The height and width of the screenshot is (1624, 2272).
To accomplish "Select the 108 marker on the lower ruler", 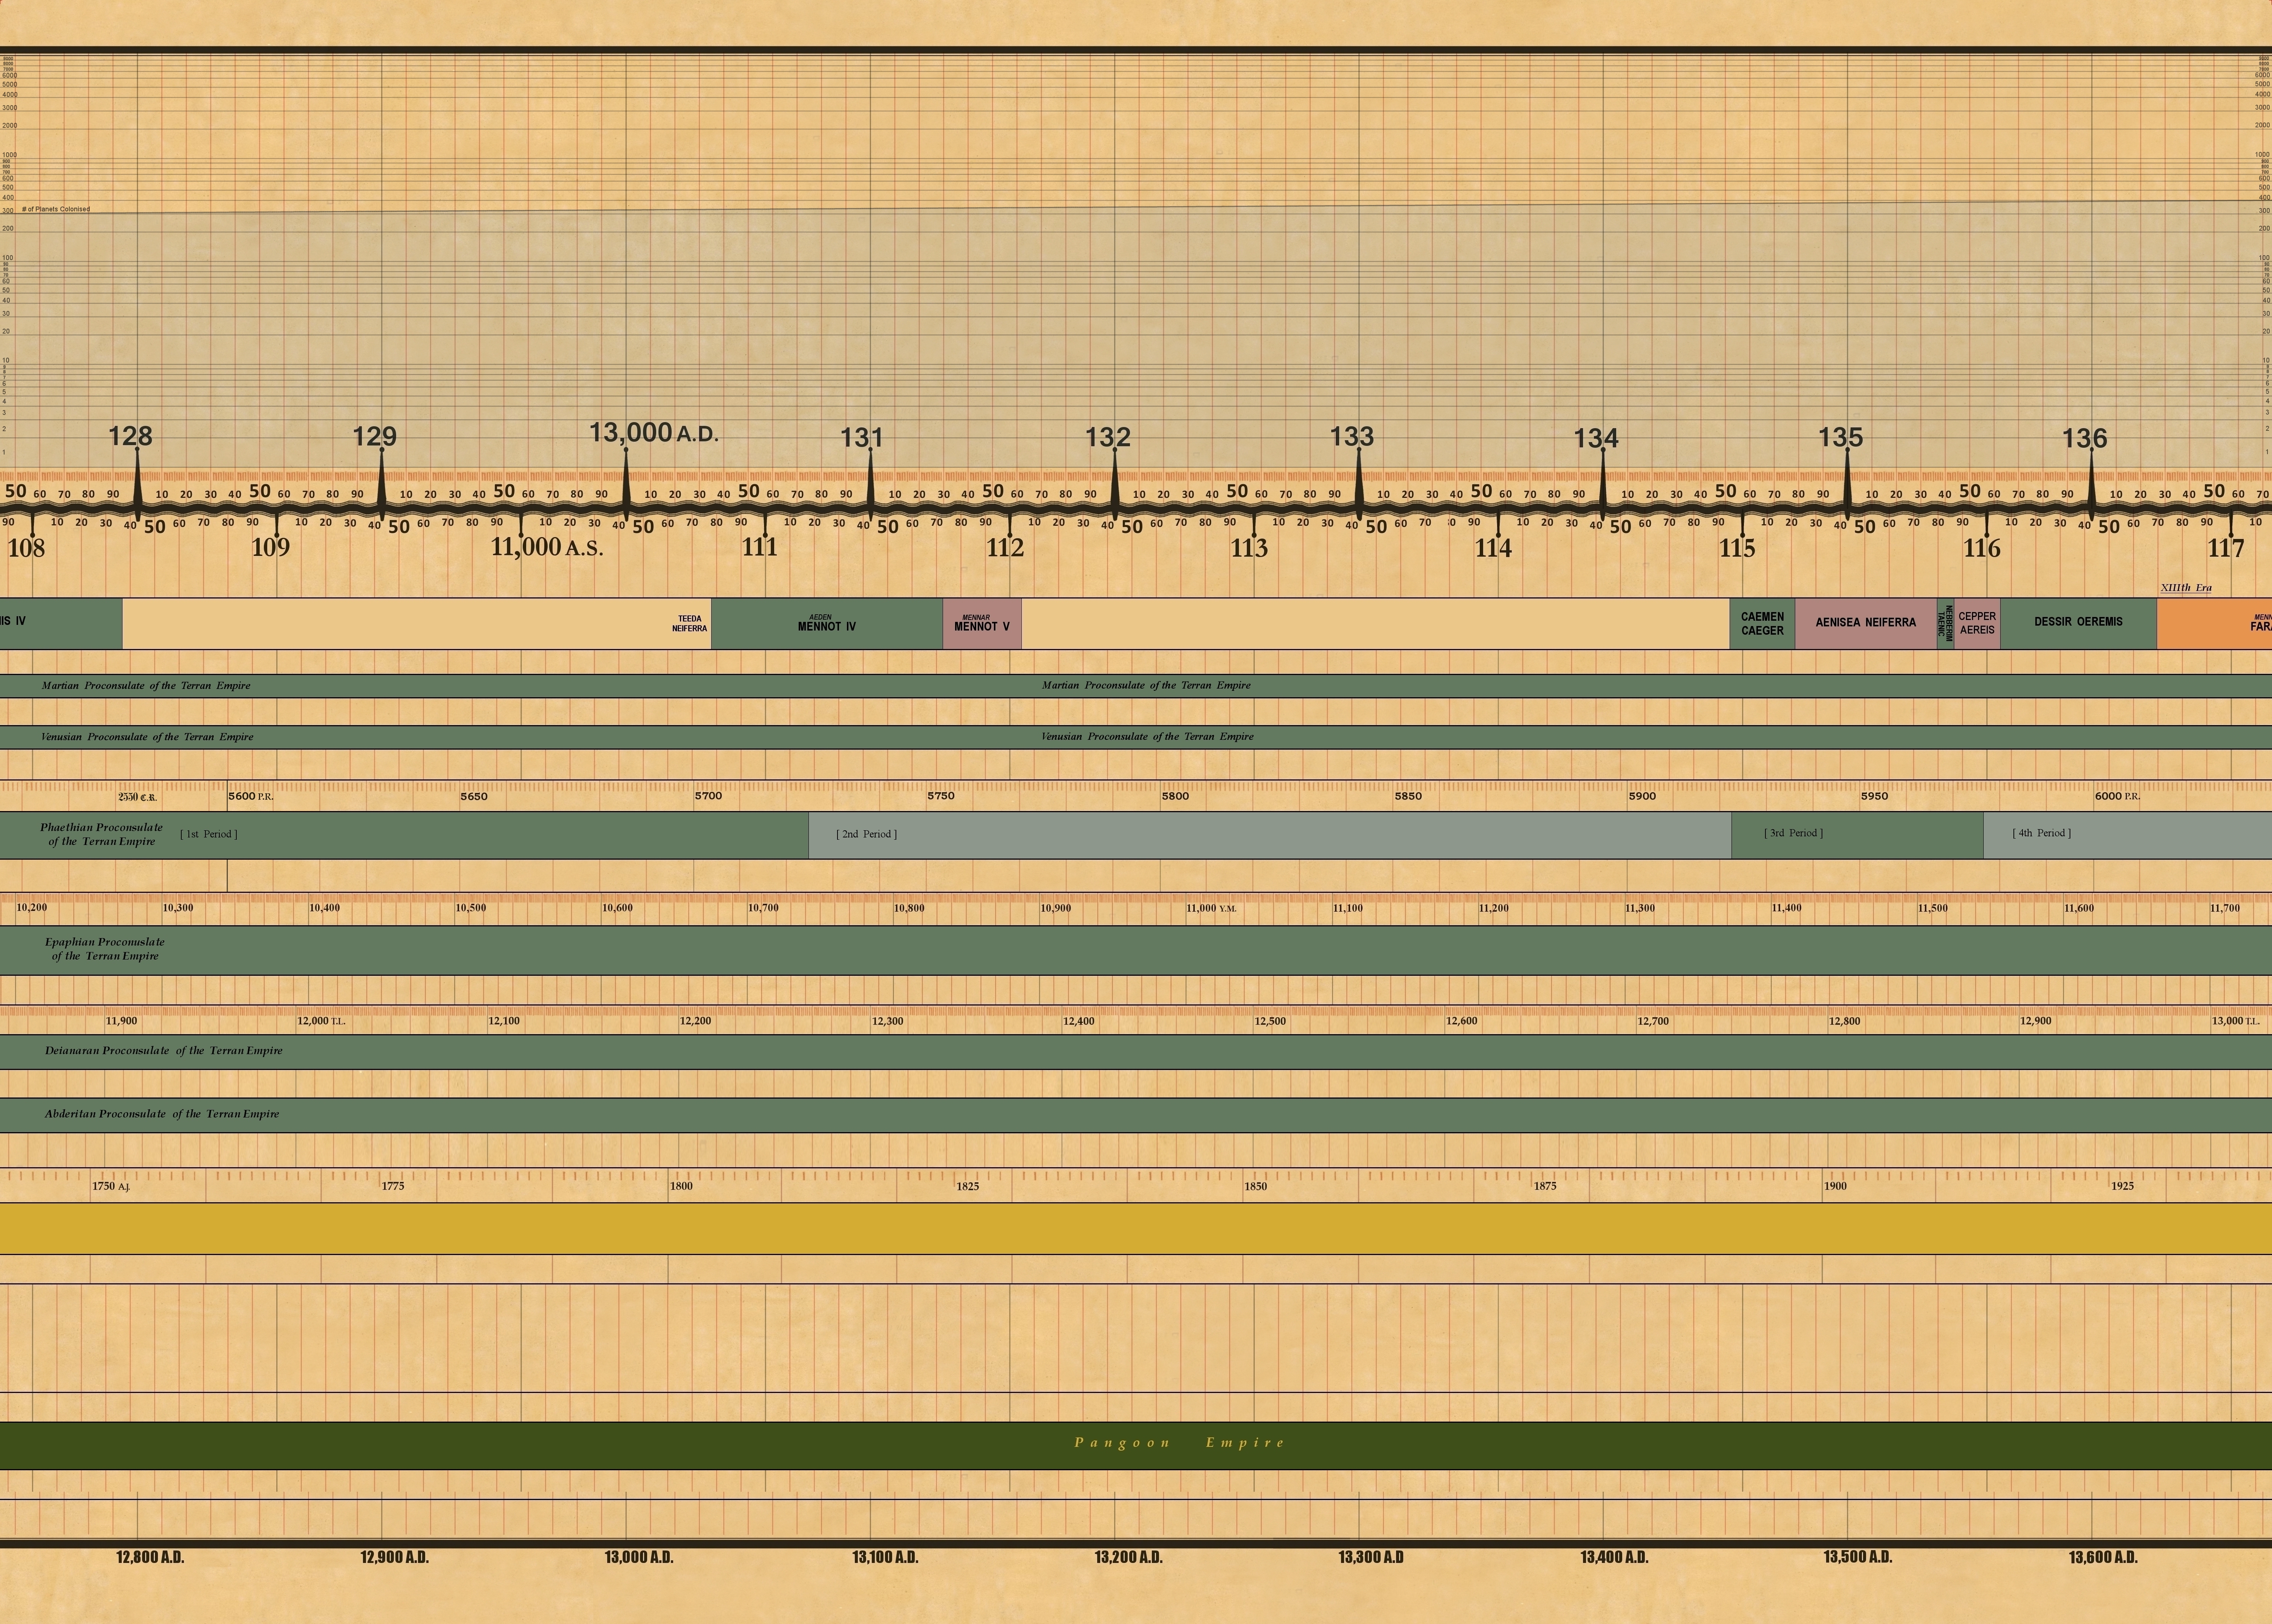I will pyautogui.click(x=27, y=548).
